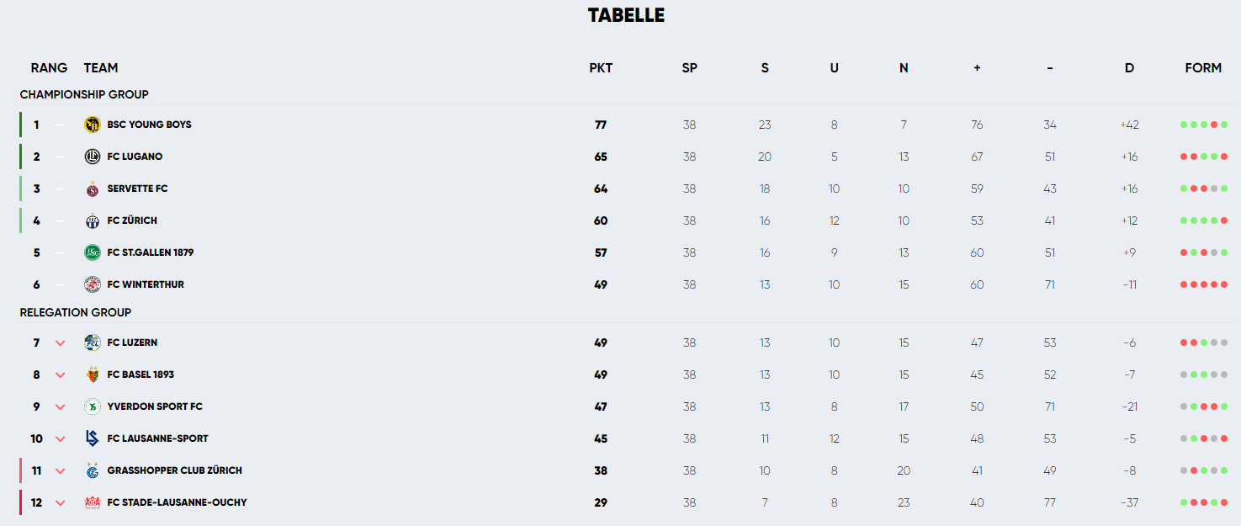The width and height of the screenshot is (1241, 526).
Task: Open the FC Lausanne-Sport team link
Action: (x=157, y=438)
